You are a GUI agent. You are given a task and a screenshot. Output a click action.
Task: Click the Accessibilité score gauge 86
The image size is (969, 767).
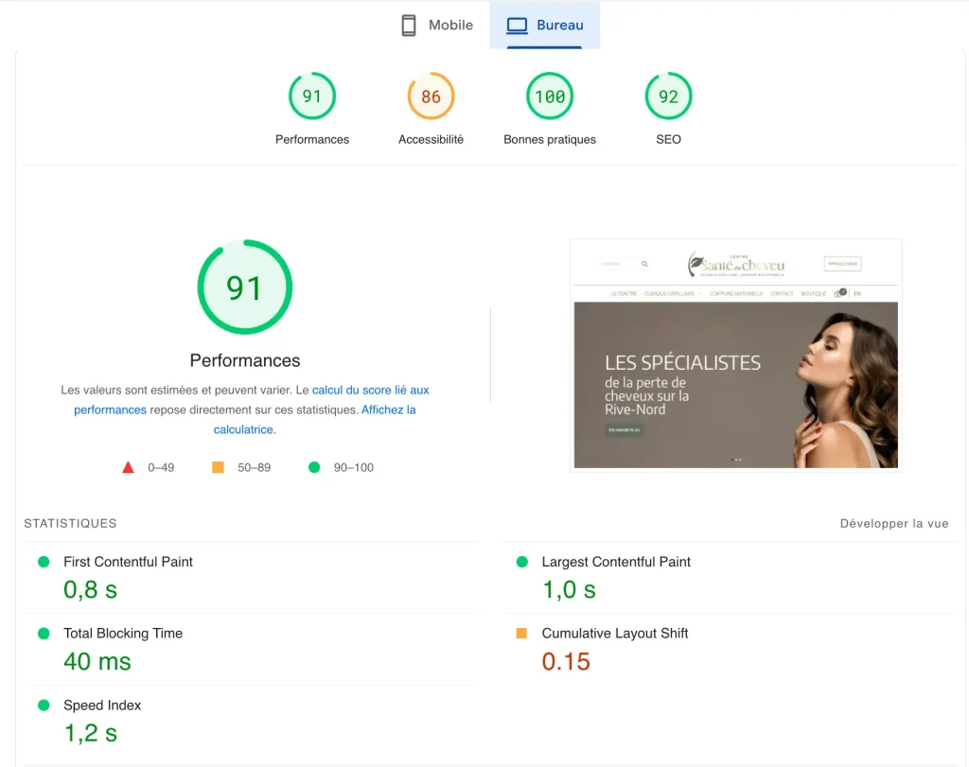coord(431,96)
